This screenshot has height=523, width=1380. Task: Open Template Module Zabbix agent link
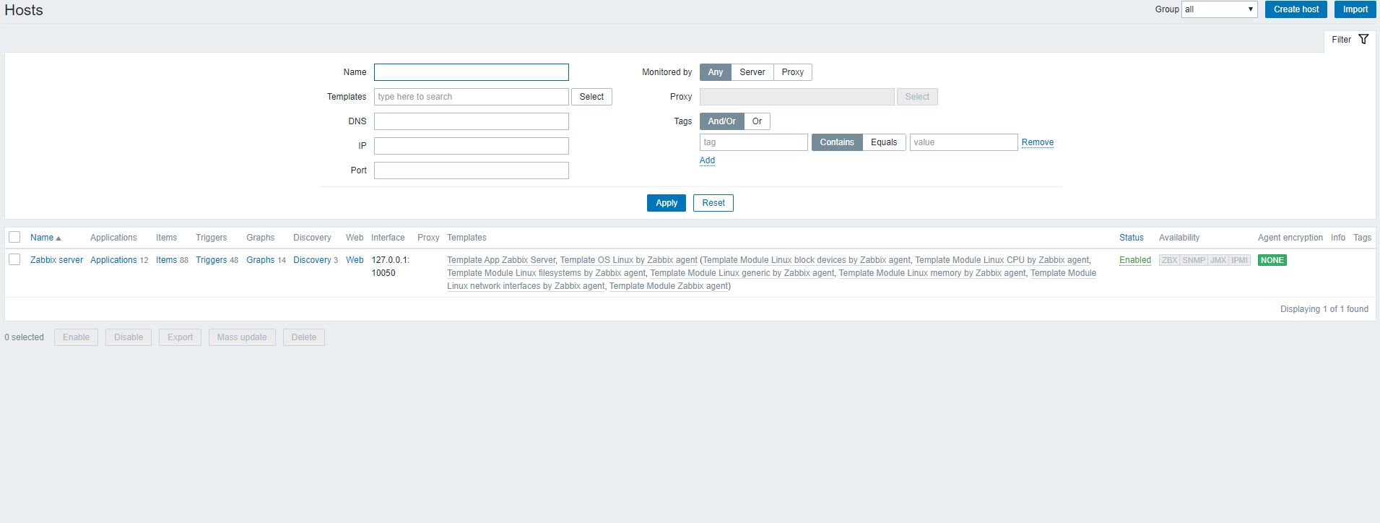click(x=669, y=286)
